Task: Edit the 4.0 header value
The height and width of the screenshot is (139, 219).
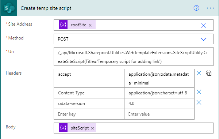Action: (x=159, y=104)
